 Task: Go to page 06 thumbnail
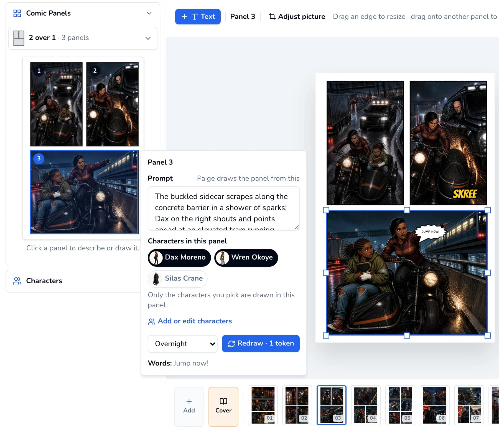point(435,405)
